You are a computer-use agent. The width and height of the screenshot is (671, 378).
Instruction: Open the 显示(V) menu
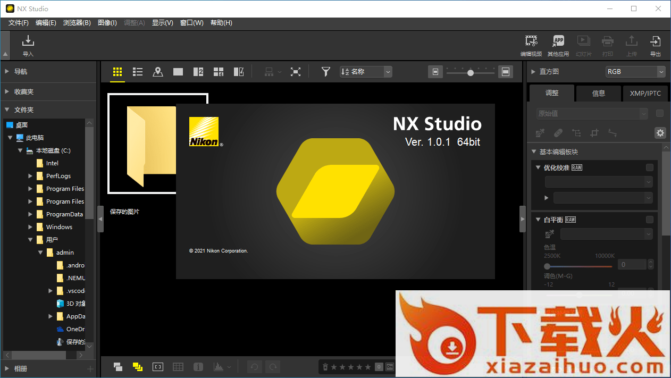pyautogui.click(x=163, y=23)
